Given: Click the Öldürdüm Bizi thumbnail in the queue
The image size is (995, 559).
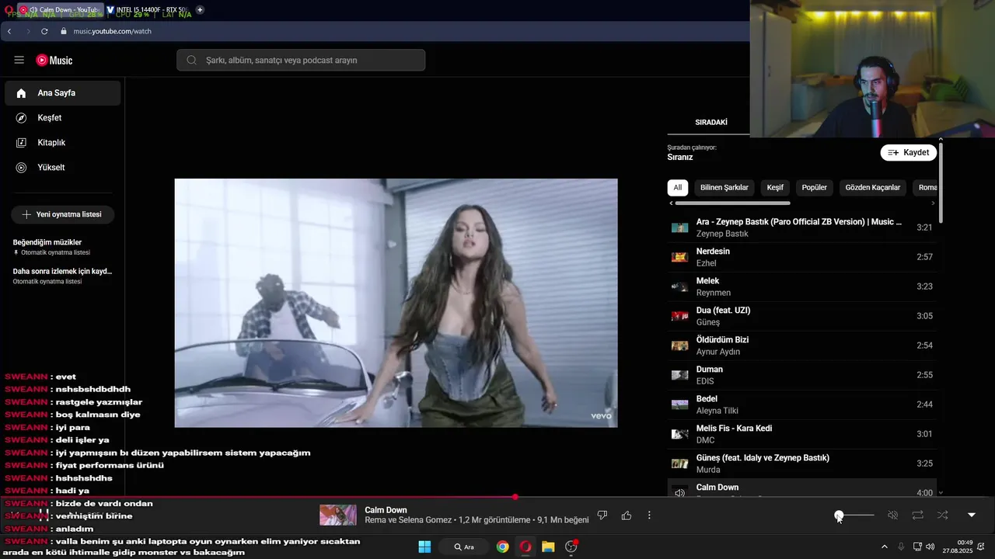Looking at the screenshot, I should pos(680,345).
